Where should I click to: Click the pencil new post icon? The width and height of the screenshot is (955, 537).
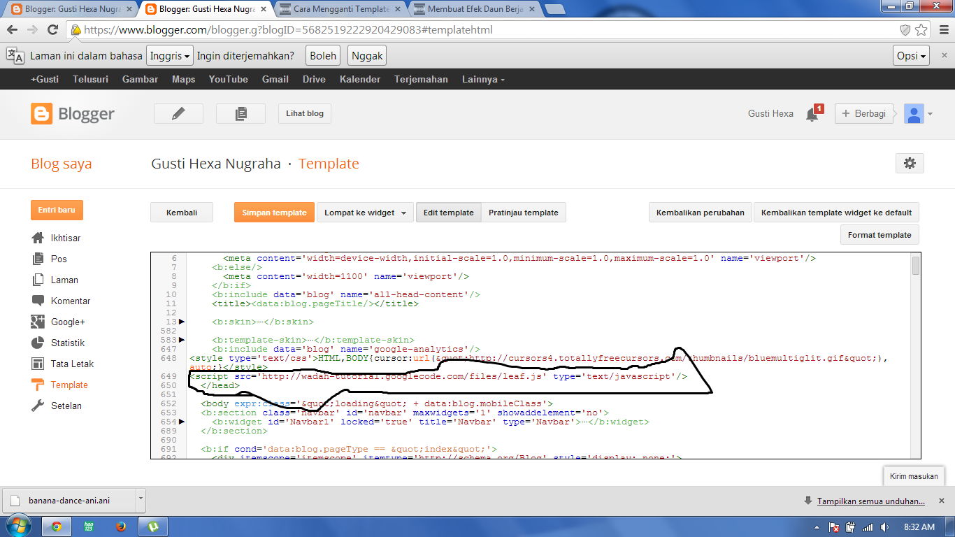[x=178, y=113]
